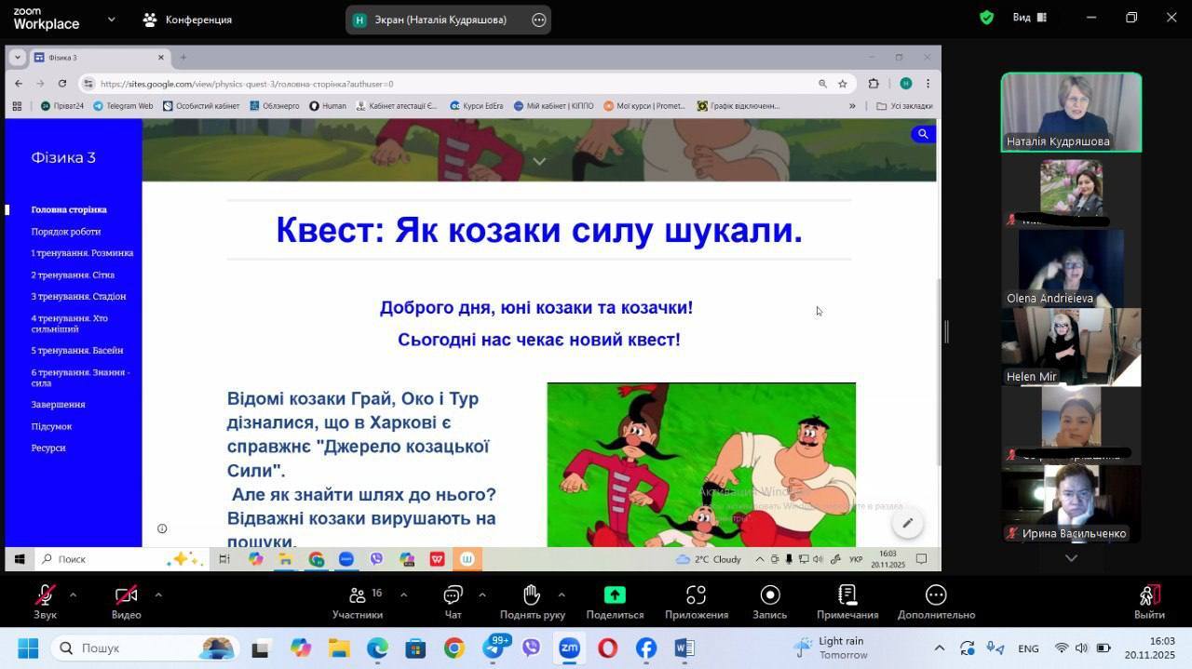
Task: Click the Share screen (Поделиться) icon
Action: coord(615,595)
